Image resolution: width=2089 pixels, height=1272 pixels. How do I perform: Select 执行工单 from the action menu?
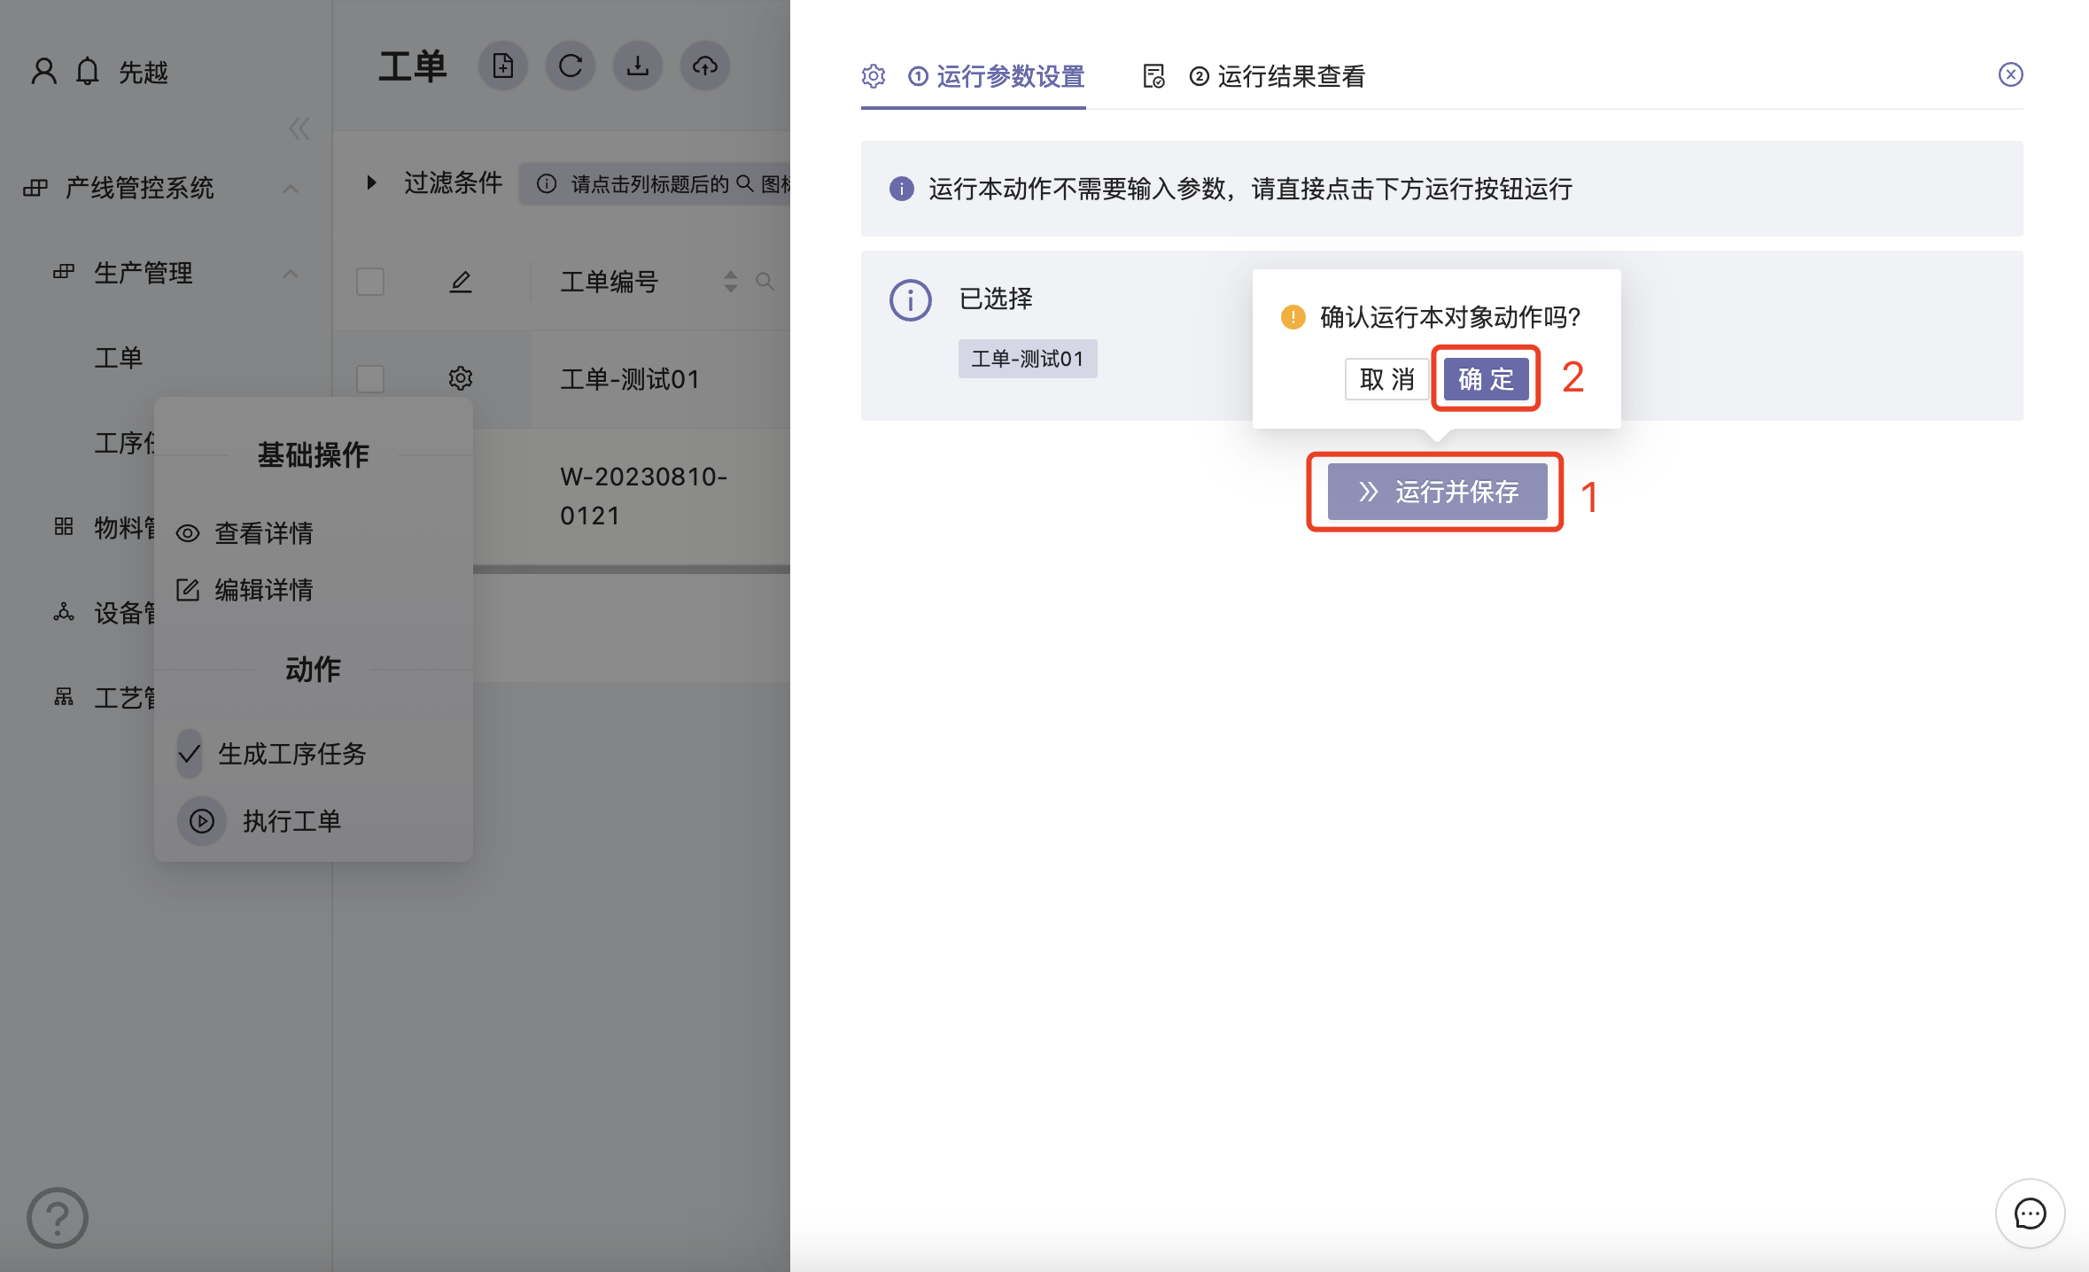point(291,821)
